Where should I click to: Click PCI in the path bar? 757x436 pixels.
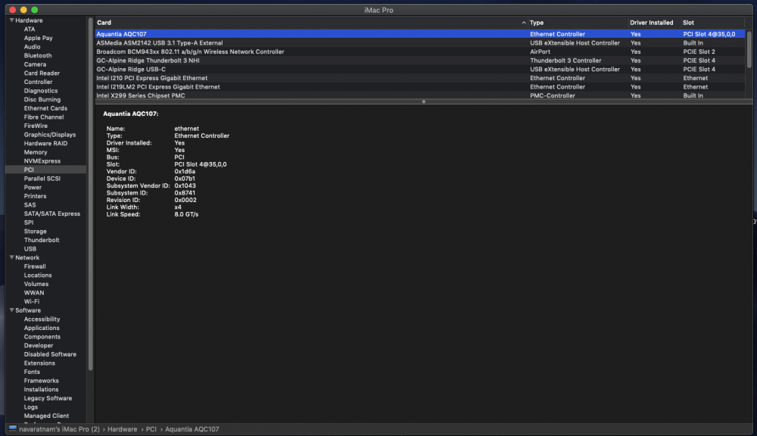151,428
